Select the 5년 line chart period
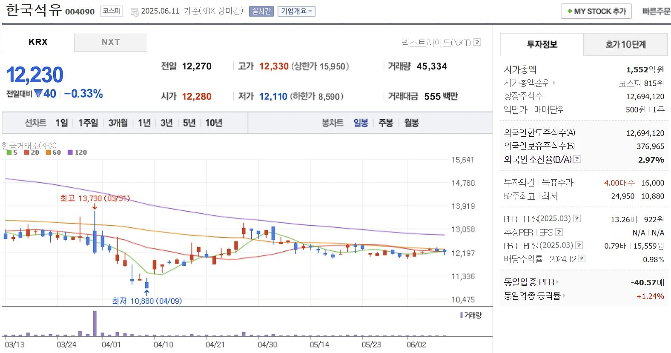 click(x=189, y=123)
